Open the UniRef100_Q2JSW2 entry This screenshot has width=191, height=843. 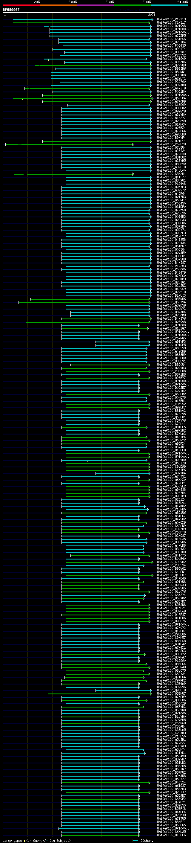171,286
